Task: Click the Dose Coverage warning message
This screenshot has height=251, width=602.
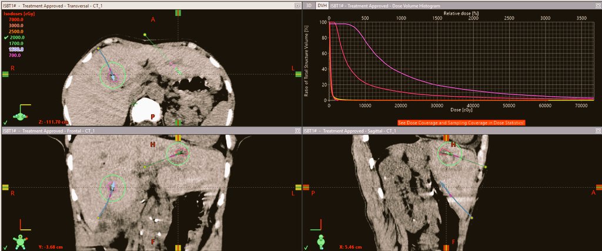Action: click(461, 123)
